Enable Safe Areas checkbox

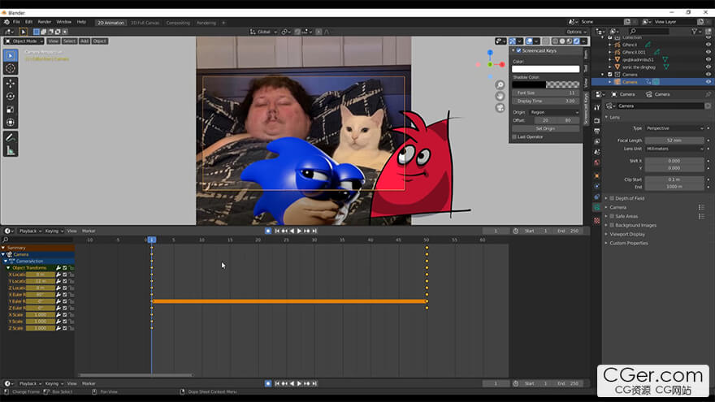(x=612, y=216)
